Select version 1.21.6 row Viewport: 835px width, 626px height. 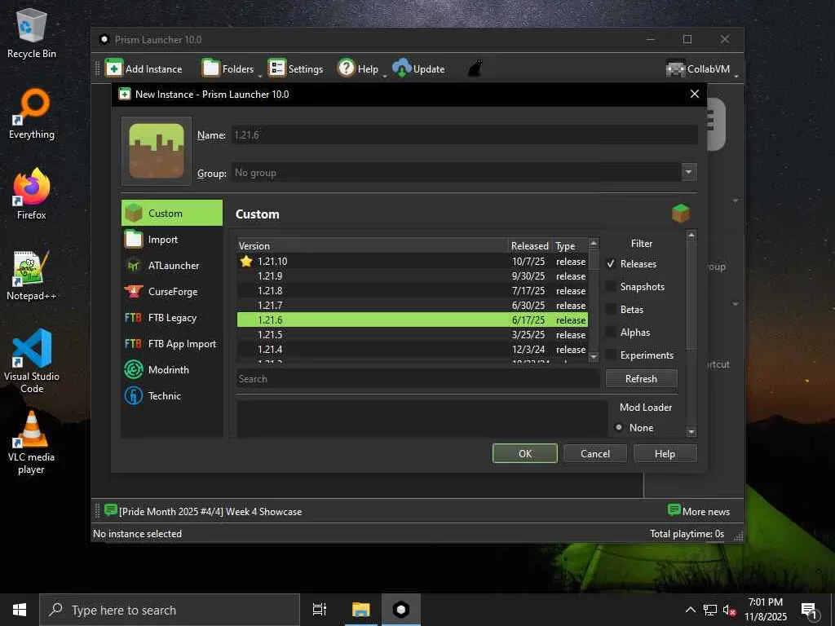pyautogui.click(x=413, y=320)
